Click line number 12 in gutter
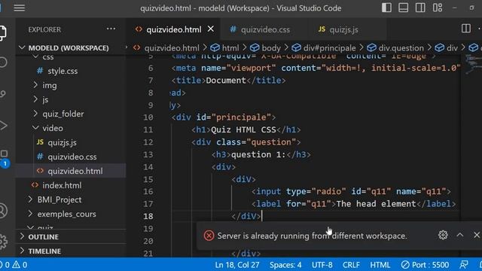 pyautogui.click(x=148, y=142)
